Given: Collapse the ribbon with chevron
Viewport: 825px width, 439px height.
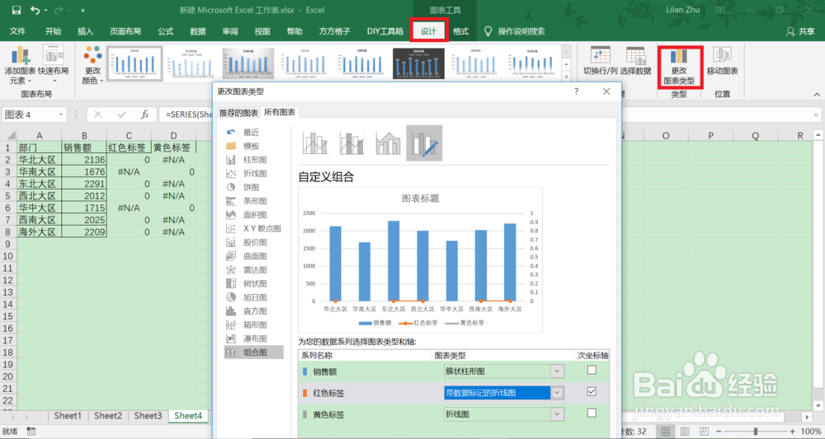Looking at the screenshot, I should pyautogui.click(x=817, y=95).
